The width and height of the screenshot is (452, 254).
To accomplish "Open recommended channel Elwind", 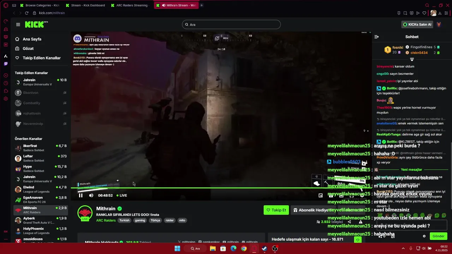I will click(41, 189).
